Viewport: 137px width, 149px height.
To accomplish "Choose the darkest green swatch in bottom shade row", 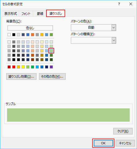I will pyautogui.click(x=51, y=60).
